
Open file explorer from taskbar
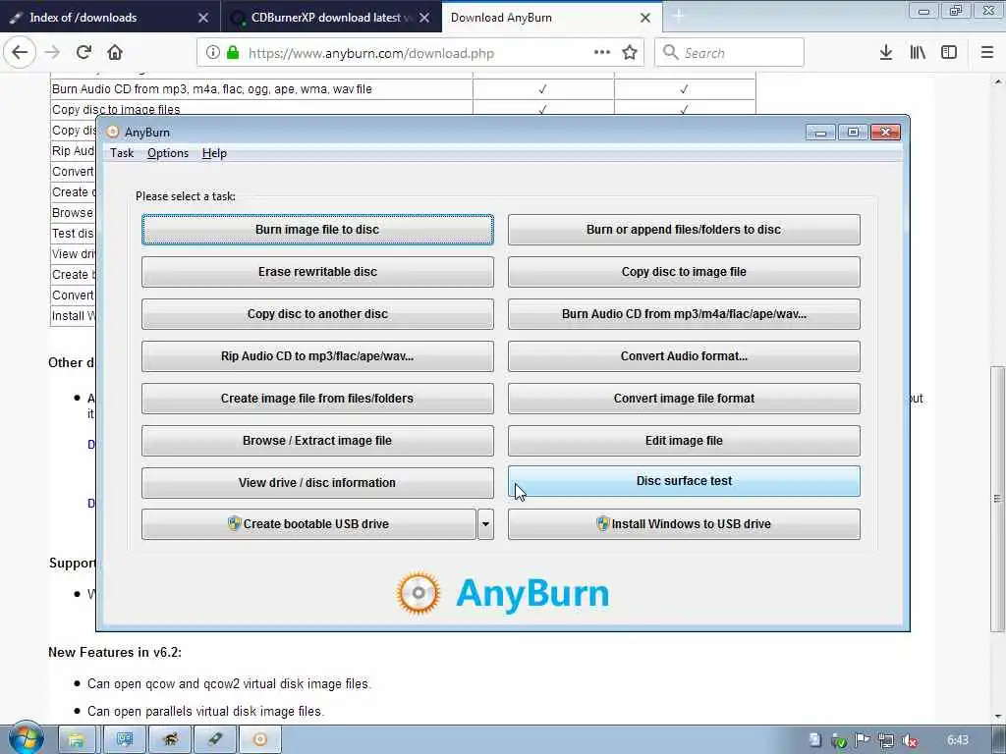(x=77, y=739)
